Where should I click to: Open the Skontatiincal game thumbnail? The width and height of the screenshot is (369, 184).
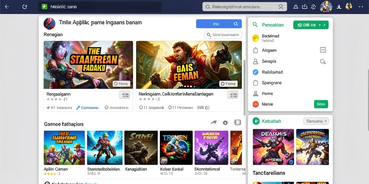211,148
